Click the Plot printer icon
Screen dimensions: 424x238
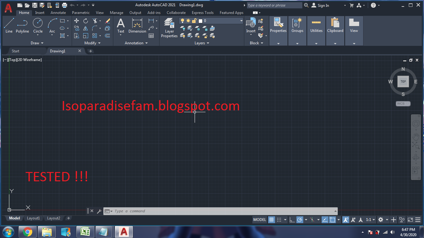click(65, 5)
